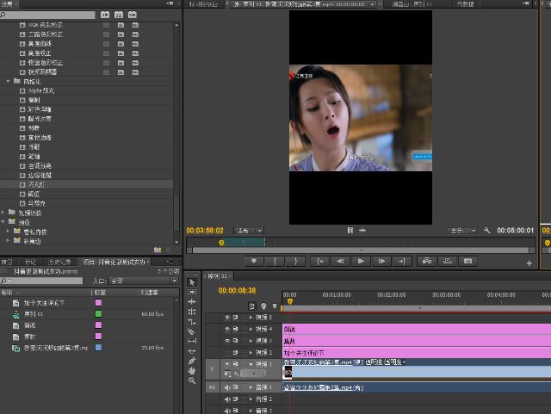Collapse the 风格化 effects folder
The width and height of the screenshot is (551, 414).
click(x=8, y=81)
